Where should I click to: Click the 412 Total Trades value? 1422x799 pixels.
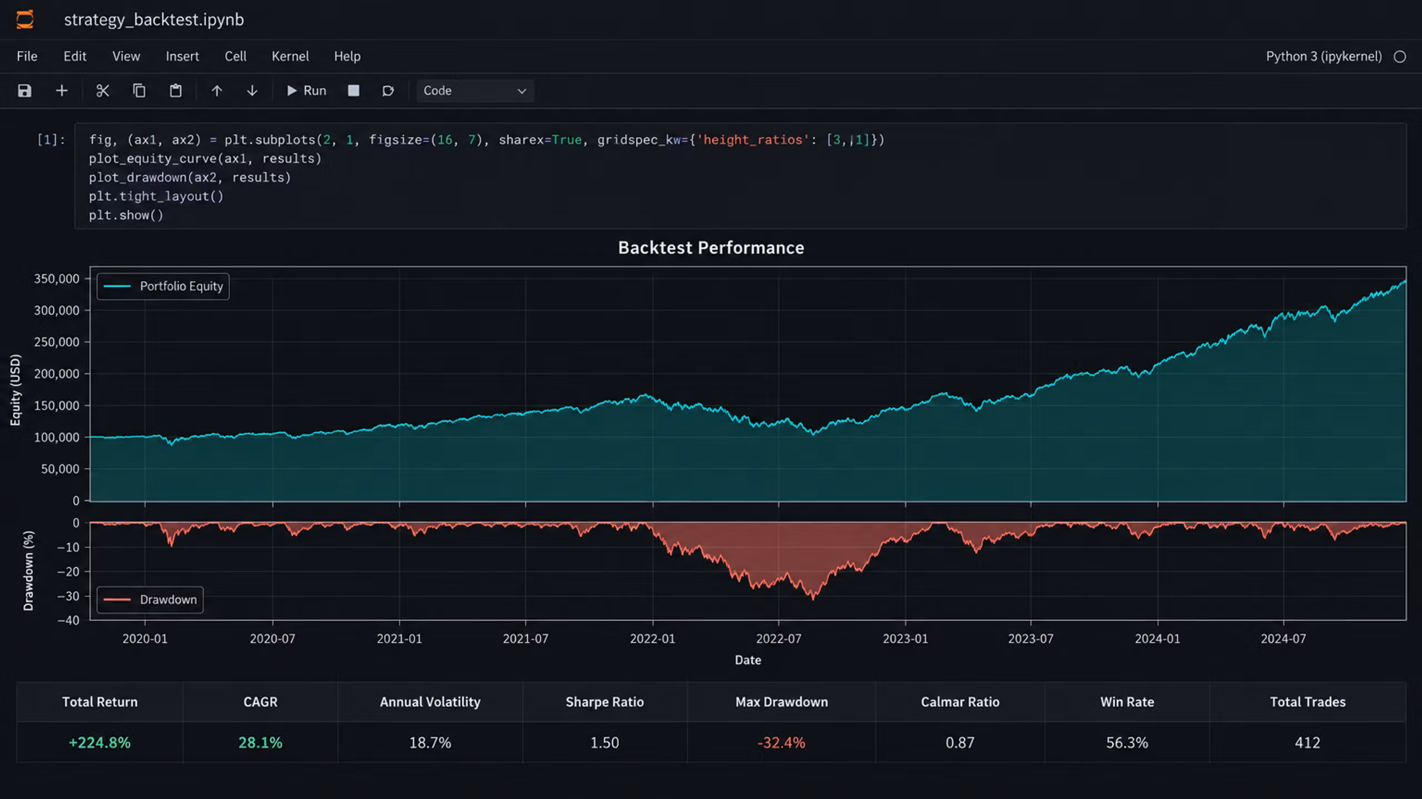coord(1308,742)
